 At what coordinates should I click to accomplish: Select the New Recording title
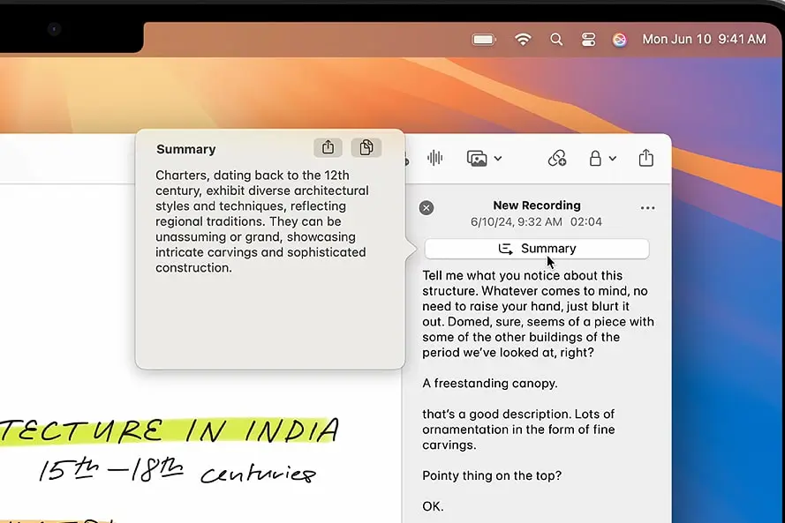point(536,205)
